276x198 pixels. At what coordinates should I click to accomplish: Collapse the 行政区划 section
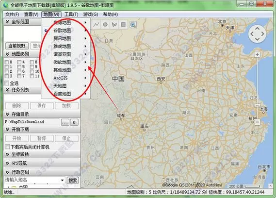click(7, 172)
